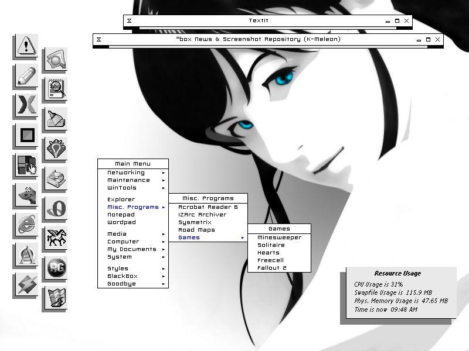The image size is (469, 351).
Task: Click the K-Meleon window hourglass-shaped title icon
Action: (98, 39)
